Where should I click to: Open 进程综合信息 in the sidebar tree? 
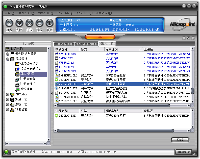29,64
